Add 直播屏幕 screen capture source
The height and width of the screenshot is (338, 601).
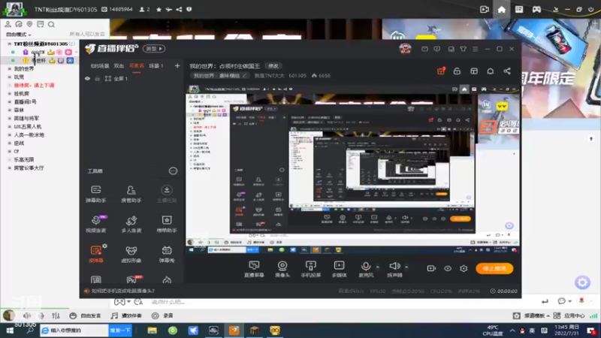(254, 269)
